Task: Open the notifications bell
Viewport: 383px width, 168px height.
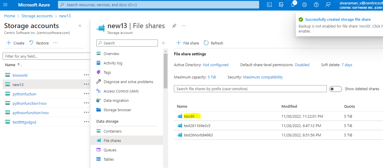Action: pyautogui.click(x=293, y=5)
